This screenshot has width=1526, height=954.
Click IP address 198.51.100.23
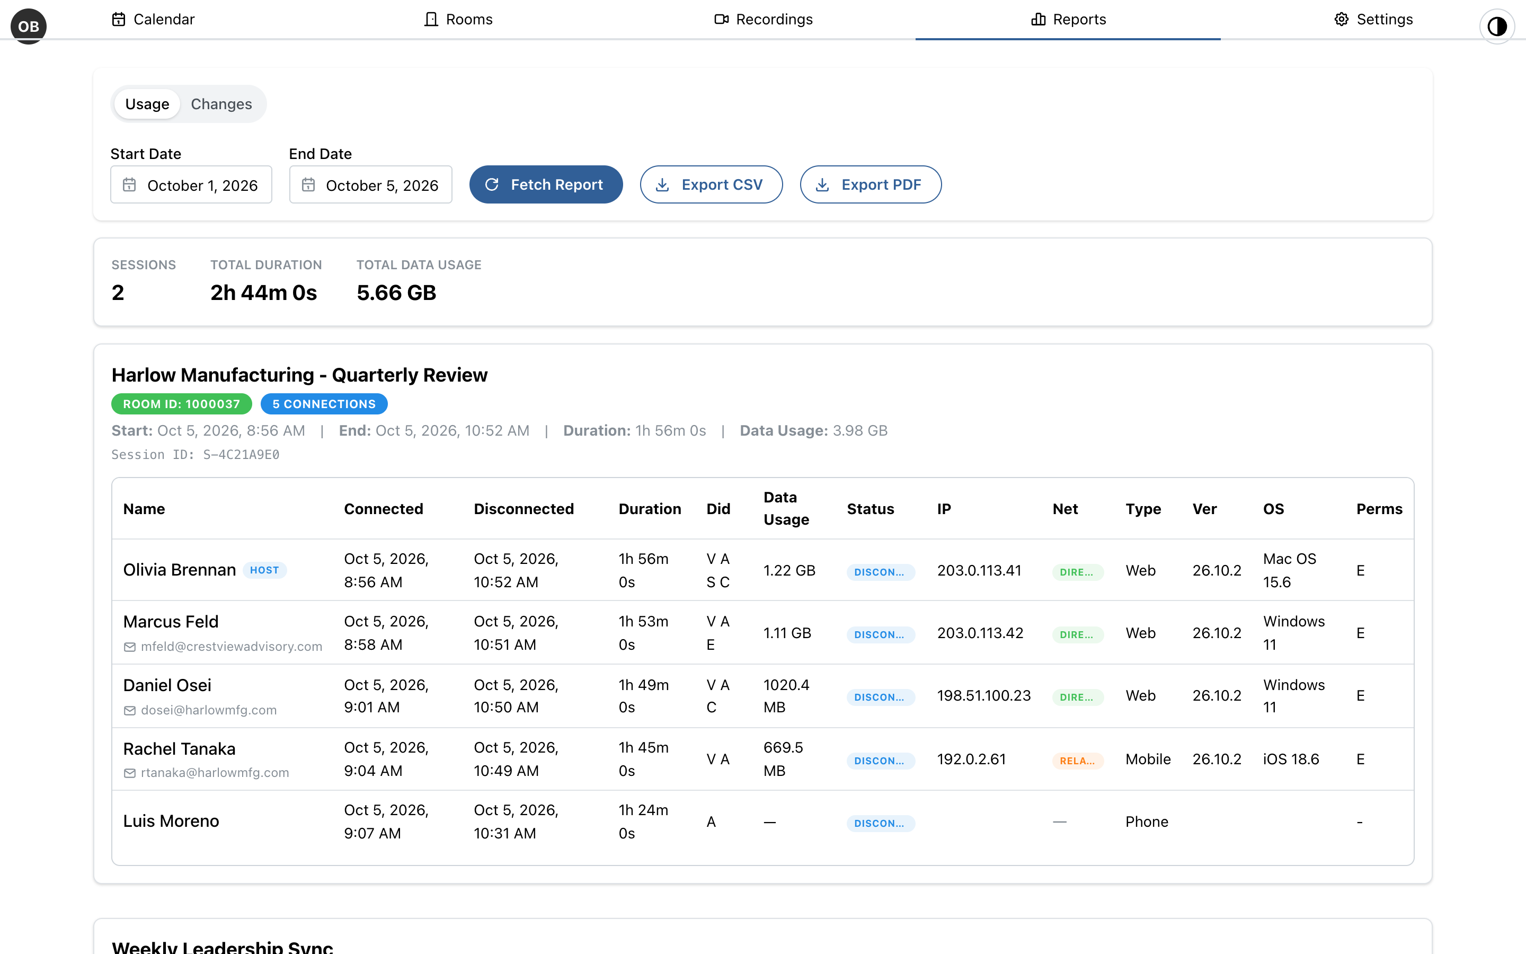(984, 696)
